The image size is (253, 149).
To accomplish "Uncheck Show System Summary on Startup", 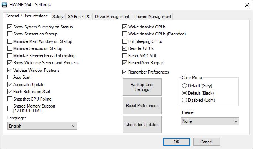I will (10, 27).
